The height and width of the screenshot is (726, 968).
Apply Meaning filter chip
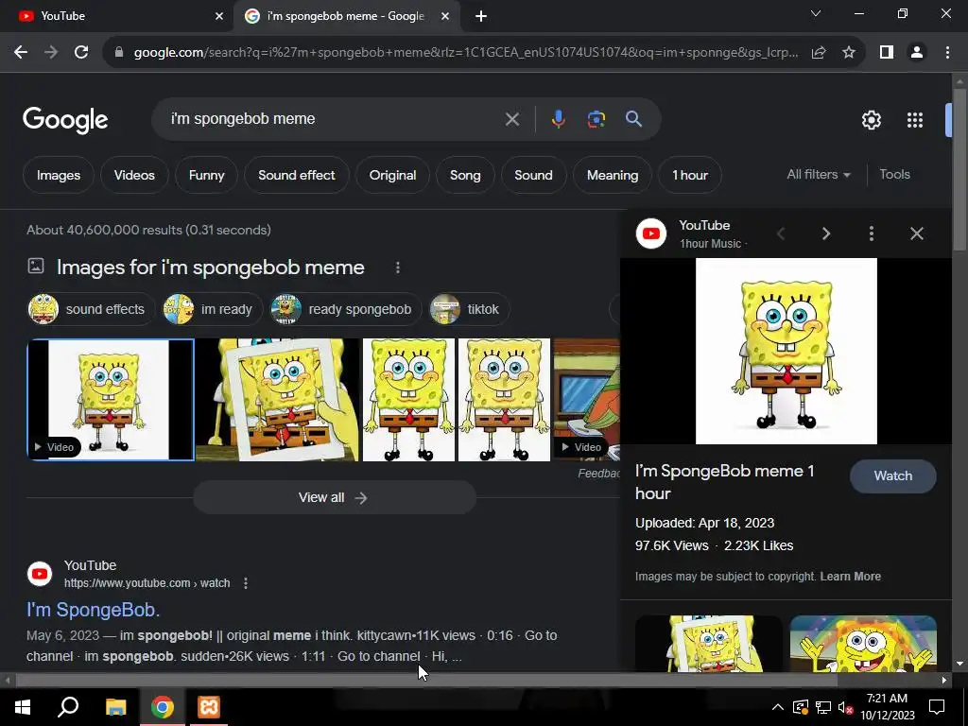click(613, 175)
